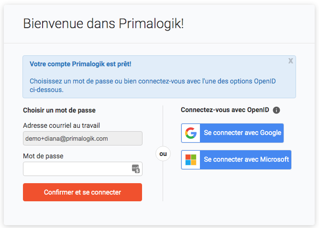Click the Microsoft logo icon
This screenshot has height=228, width=319.
point(191,160)
